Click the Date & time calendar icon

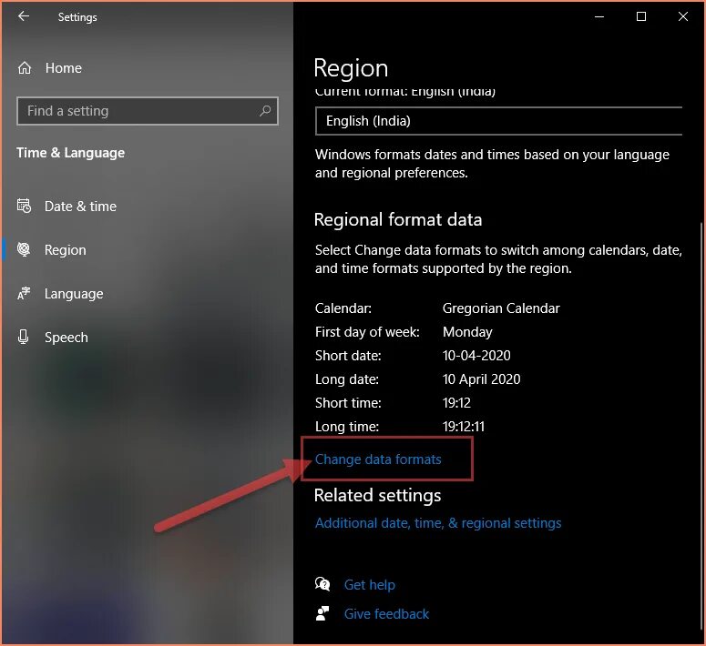[x=24, y=206]
